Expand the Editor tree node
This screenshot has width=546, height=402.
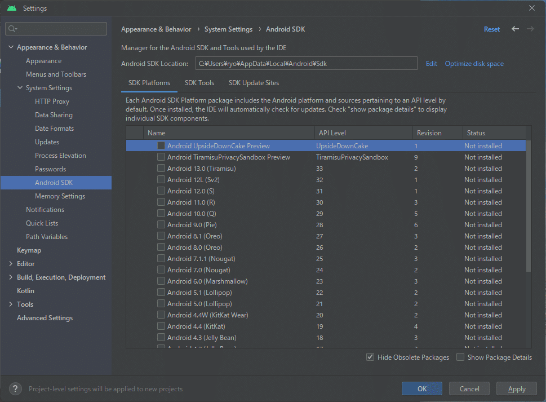click(11, 264)
